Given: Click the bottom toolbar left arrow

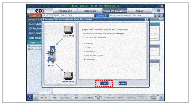Looking at the screenshot, I should (36, 98).
